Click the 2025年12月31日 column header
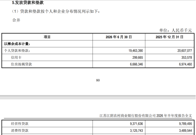This screenshot has width=196, height=135. [169, 37]
